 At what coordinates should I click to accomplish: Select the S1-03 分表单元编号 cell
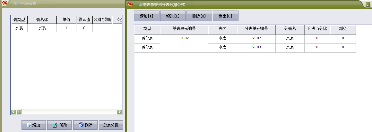[x=256, y=48]
